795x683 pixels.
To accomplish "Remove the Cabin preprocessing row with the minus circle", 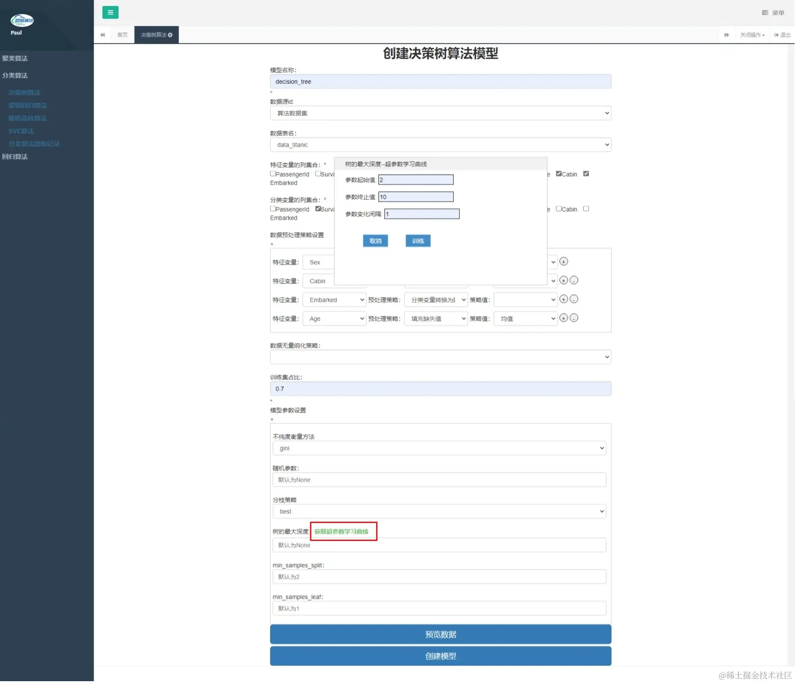I will (574, 280).
